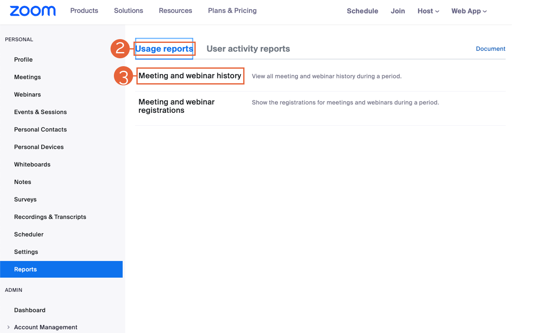Open Whiteboards from the sidebar
This screenshot has width=534, height=333.
pos(32,164)
